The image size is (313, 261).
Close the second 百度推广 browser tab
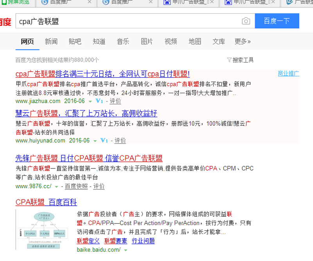pos(151,2)
